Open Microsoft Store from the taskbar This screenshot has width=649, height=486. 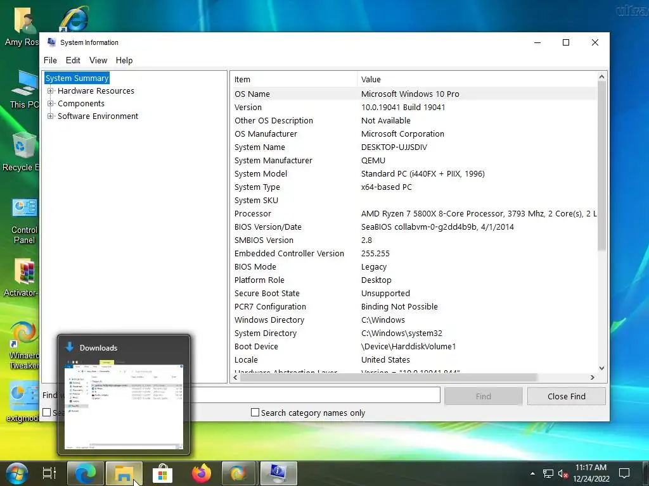click(163, 473)
